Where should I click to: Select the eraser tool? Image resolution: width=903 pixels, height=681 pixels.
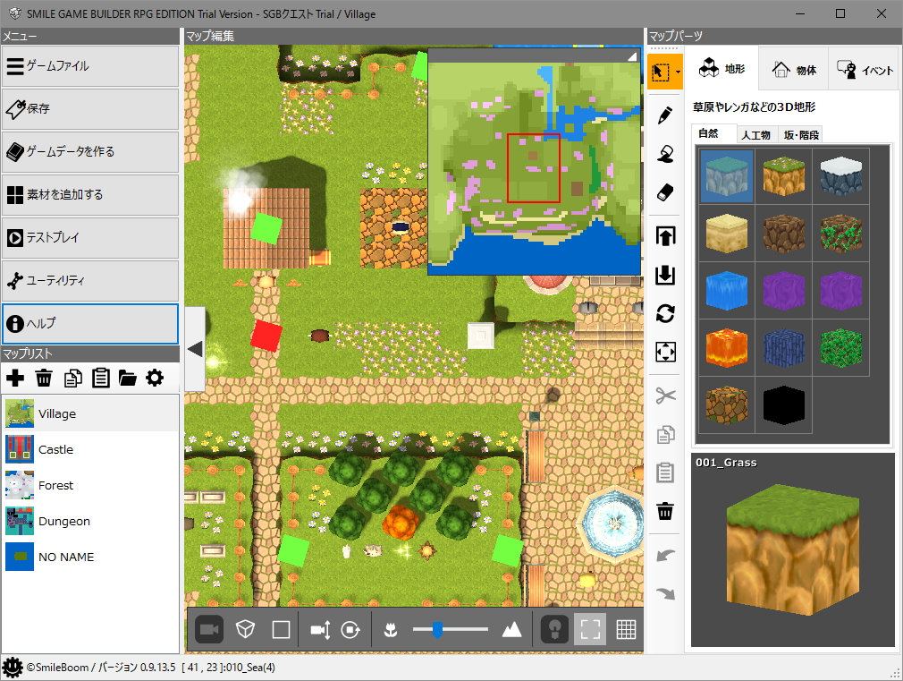click(x=664, y=192)
